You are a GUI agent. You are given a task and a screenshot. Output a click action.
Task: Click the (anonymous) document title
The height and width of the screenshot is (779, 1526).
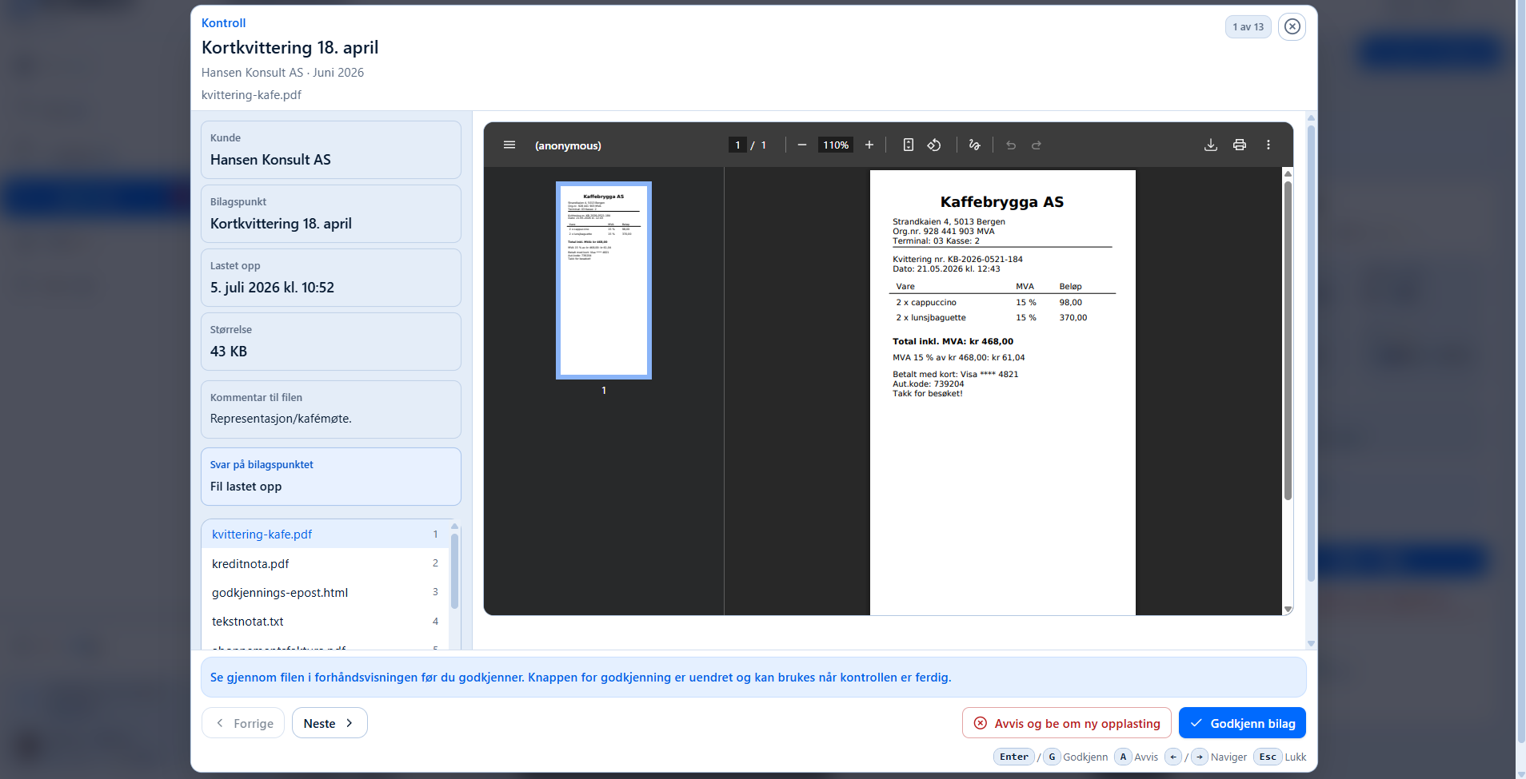568,145
